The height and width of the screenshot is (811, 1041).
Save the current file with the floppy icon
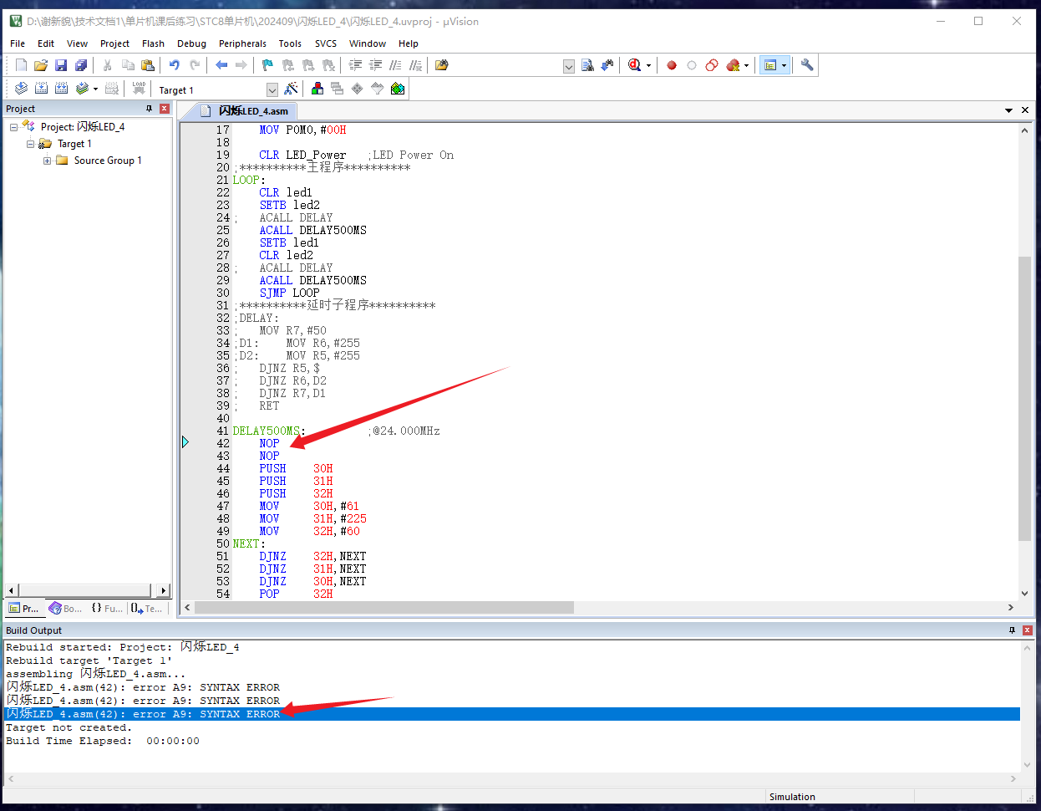pos(61,65)
